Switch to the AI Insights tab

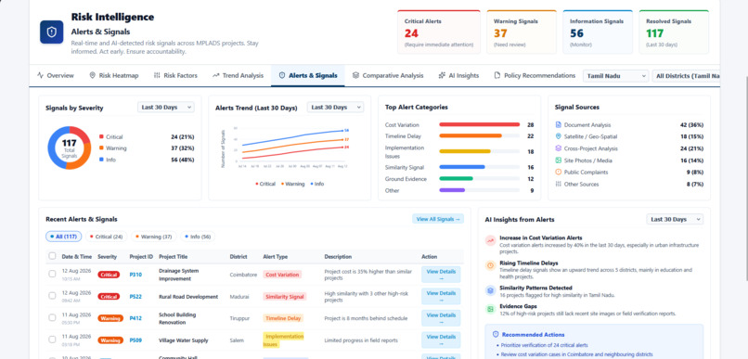(458, 75)
